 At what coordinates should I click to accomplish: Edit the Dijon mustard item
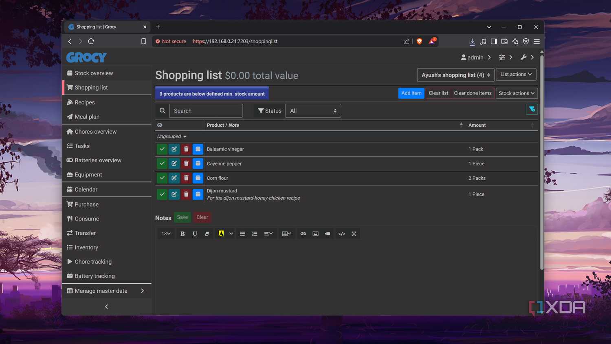[174, 194]
